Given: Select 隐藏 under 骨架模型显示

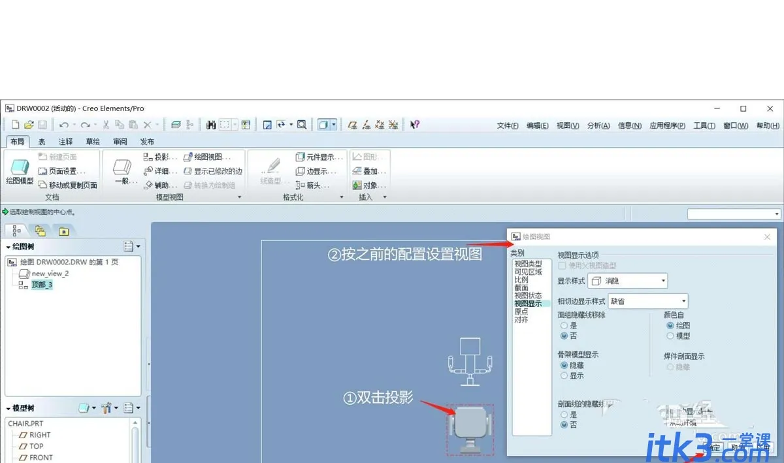Looking at the screenshot, I should click(x=564, y=365).
